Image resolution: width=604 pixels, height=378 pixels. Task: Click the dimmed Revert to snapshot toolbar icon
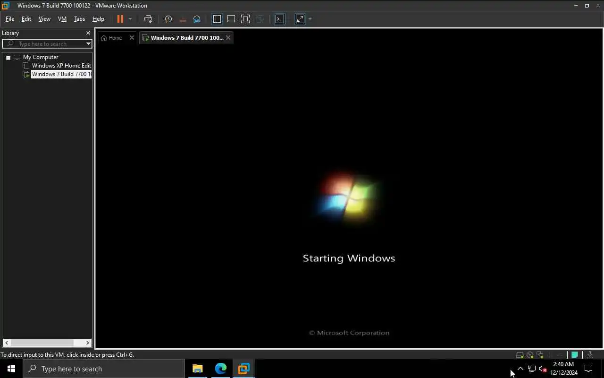pos(183,19)
